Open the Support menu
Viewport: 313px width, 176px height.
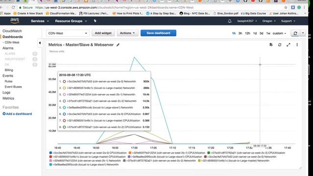click(x=288, y=21)
